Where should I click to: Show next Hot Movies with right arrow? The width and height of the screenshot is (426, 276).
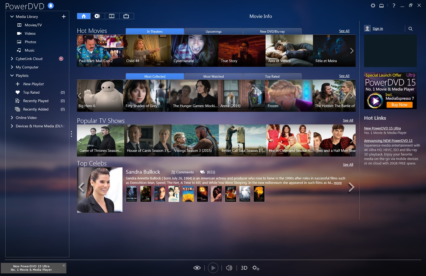352,51
